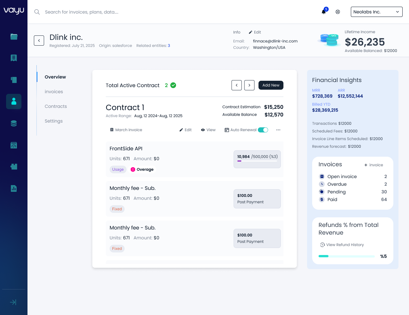Click the Add New button
Screen dimensions: 409x315
click(271, 85)
